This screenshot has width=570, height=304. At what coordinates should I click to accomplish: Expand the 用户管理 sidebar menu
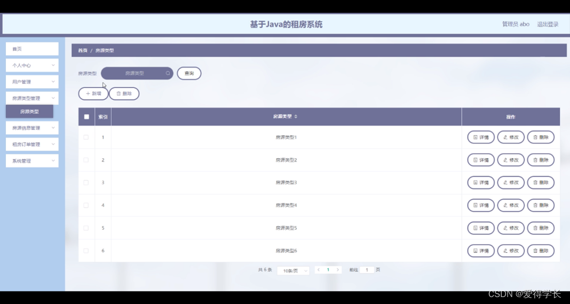point(32,82)
